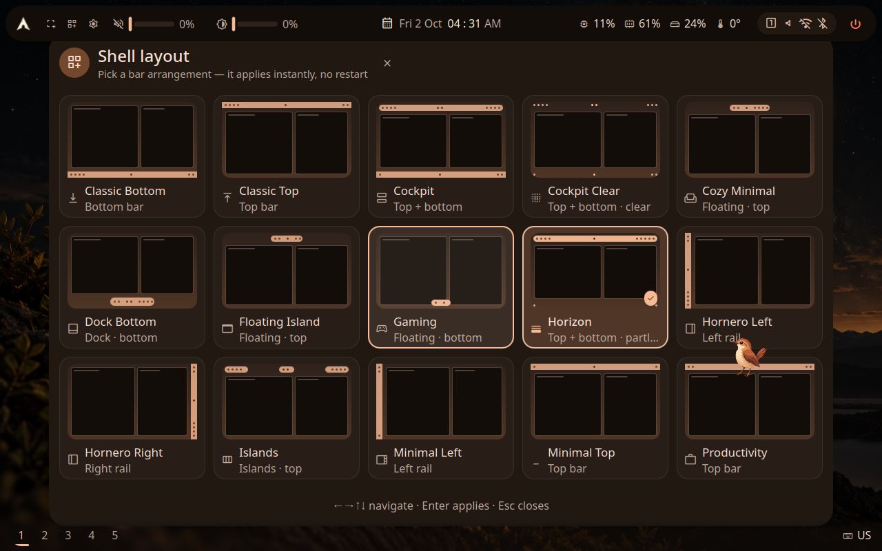Open the power menu icon
Image resolution: width=882 pixels, height=551 pixels.
click(855, 23)
